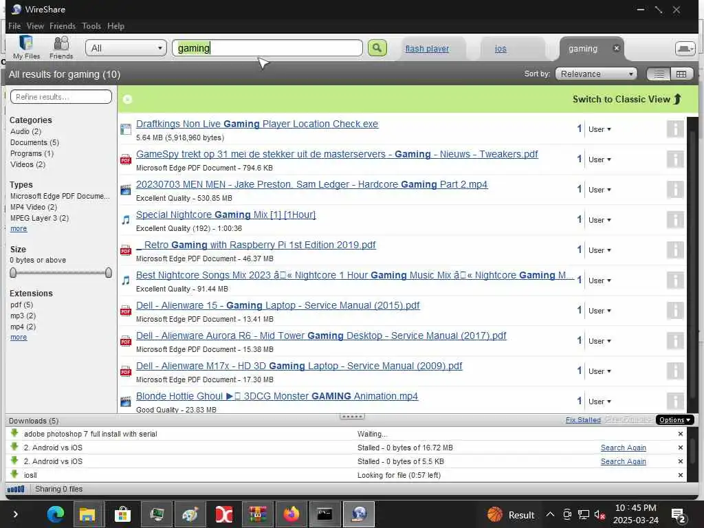The image size is (704, 528).
Task: Open File Explorer from taskbar
Action: (x=87, y=514)
